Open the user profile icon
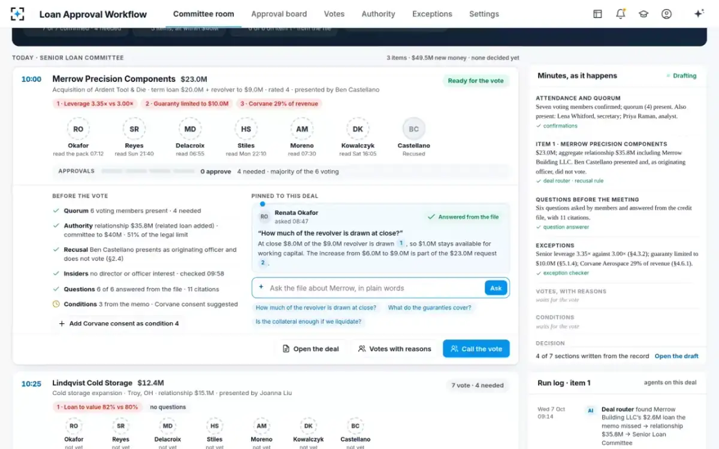This screenshot has height=449, width=719. pyautogui.click(x=666, y=14)
